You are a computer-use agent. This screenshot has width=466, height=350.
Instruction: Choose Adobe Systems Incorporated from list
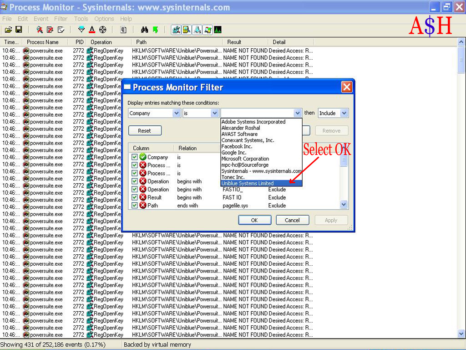tap(261, 122)
